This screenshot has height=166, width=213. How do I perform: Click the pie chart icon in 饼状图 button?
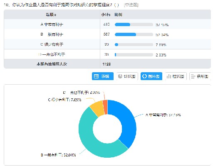coord(120,76)
